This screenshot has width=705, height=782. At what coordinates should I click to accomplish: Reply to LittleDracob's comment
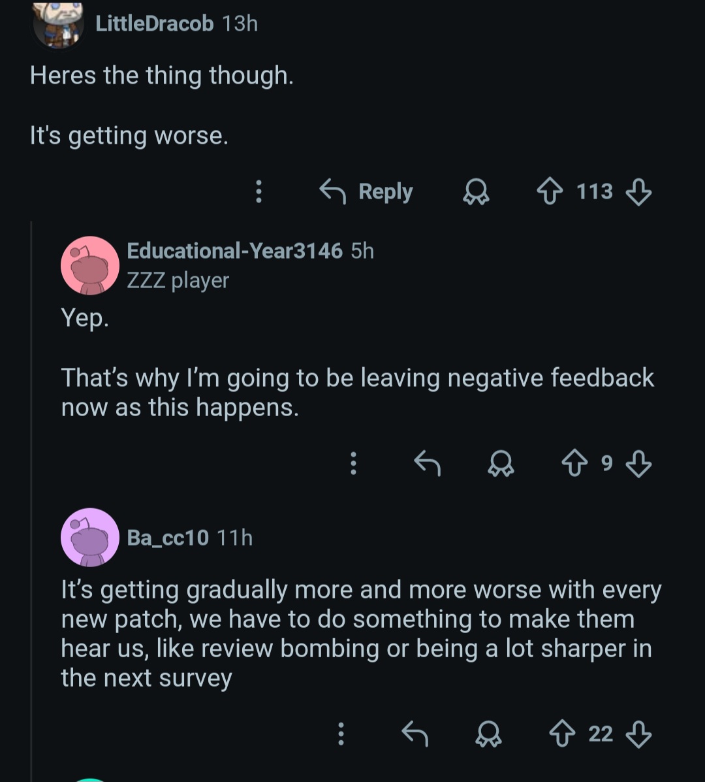click(x=366, y=191)
